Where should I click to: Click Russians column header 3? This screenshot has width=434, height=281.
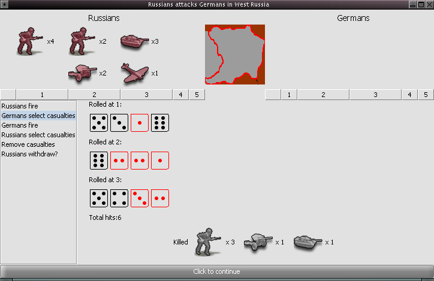click(x=146, y=95)
